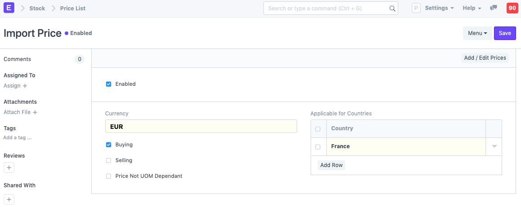
Task: Open the Menu dropdown button
Action: click(x=477, y=33)
